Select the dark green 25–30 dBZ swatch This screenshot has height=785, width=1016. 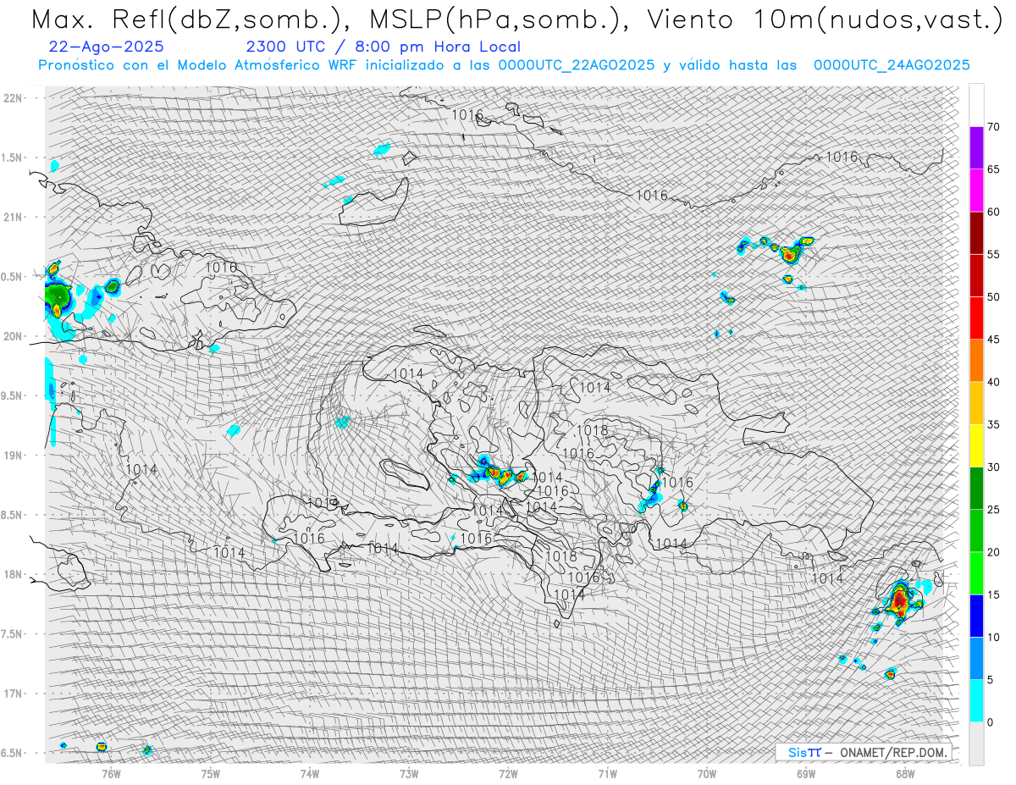click(976, 489)
